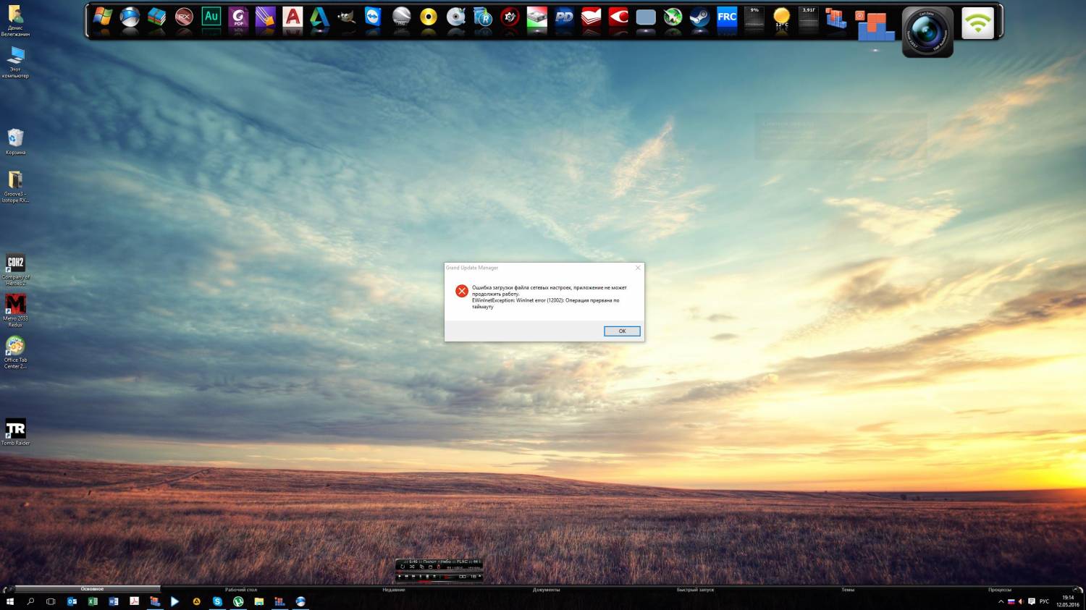Open File Explorer from the taskbar
This screenshot has width=1086, height=610.
(258, 601)
